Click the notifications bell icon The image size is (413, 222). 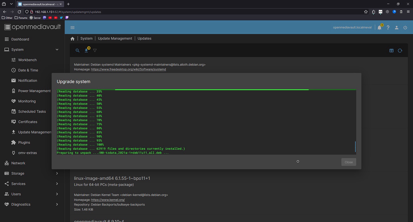tap(379, 28)
